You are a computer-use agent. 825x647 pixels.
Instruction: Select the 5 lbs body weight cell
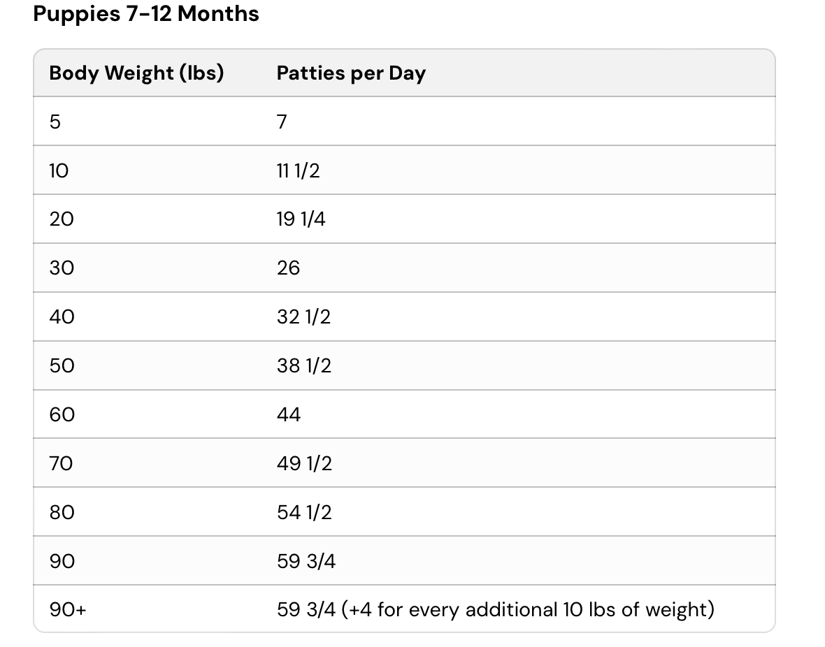click(55, 122)
